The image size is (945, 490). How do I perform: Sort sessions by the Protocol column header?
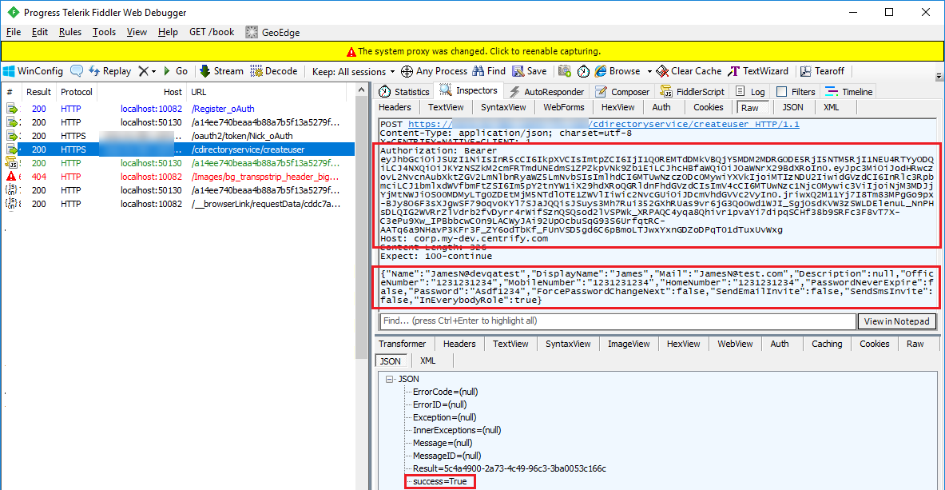pyautogui.click(x=77, y=93)
